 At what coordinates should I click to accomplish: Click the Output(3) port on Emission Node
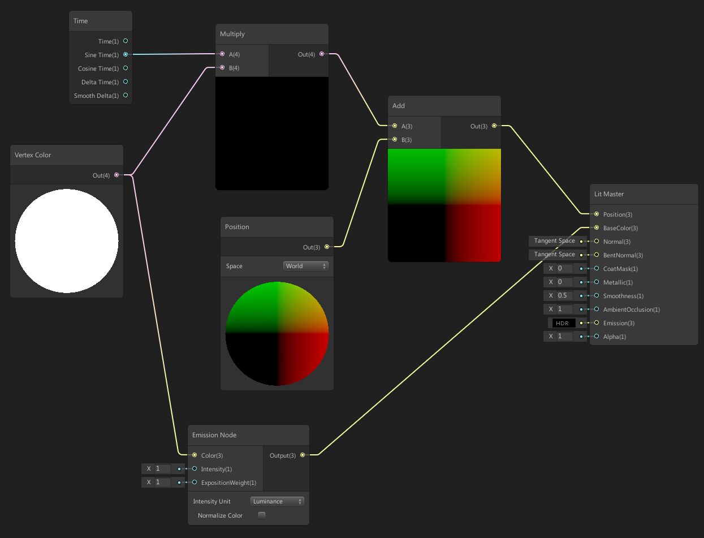click(x=303, y=455)
